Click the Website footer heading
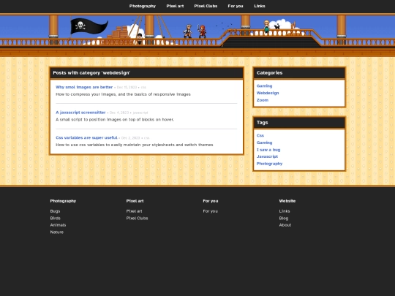The width and height of the screenshot is (395, 296). 287,201
